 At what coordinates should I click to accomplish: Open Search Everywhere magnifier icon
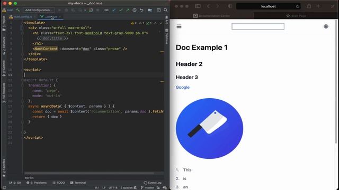click(165, 10)
